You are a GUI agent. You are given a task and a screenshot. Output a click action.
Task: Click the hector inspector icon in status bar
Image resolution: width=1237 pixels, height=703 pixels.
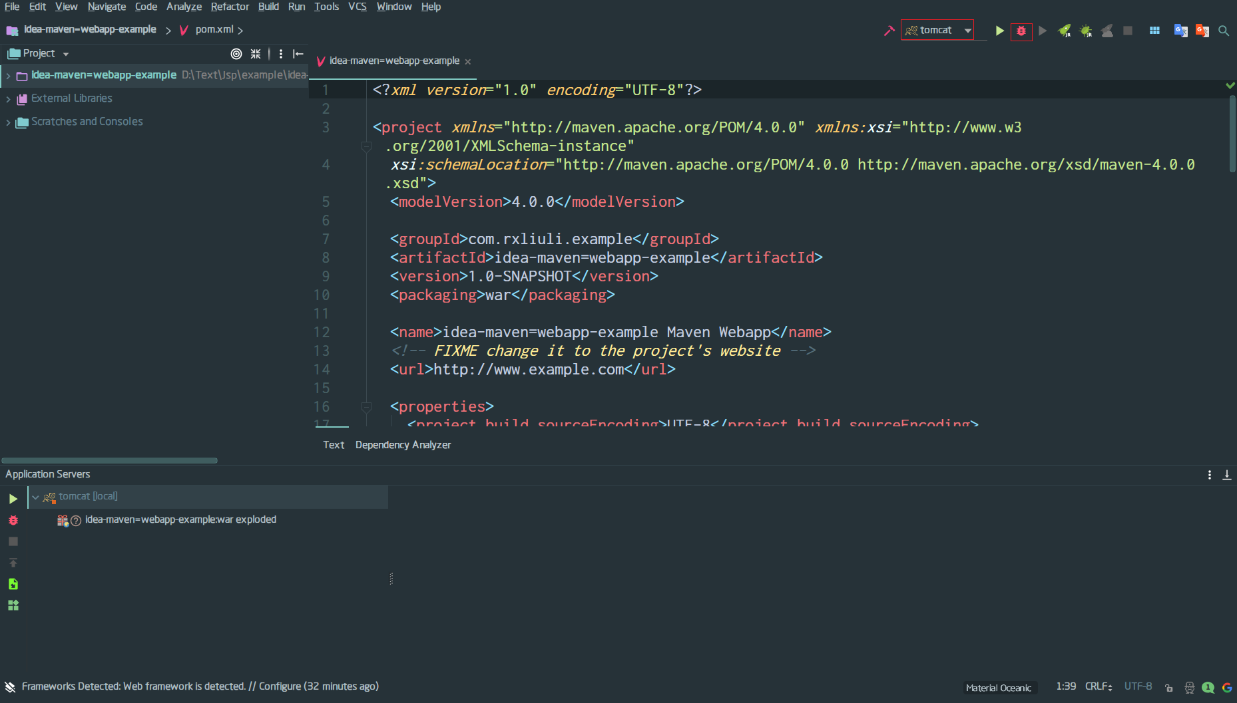tap(1190, 688)
